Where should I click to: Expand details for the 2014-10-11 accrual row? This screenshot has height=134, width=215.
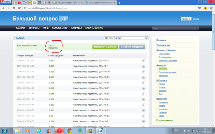144,66
